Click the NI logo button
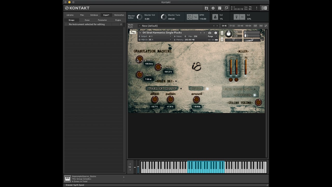The height and width of the screenshot is (187, 332). pos(264,8)
